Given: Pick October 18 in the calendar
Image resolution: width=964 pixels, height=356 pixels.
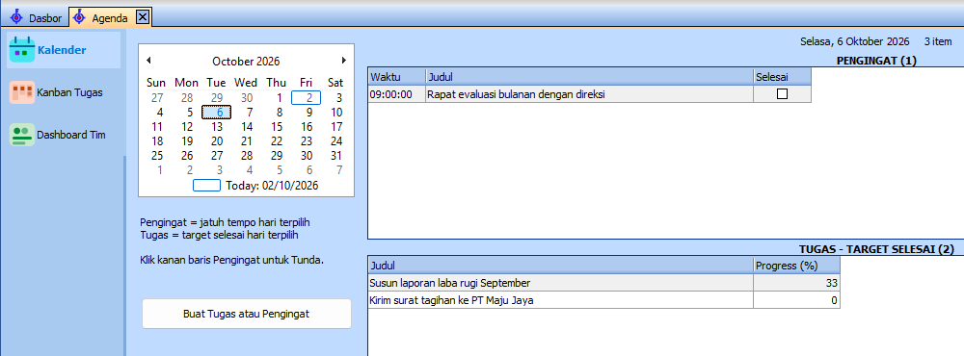Looking at the screenshot, I should (x=157, y=141).
